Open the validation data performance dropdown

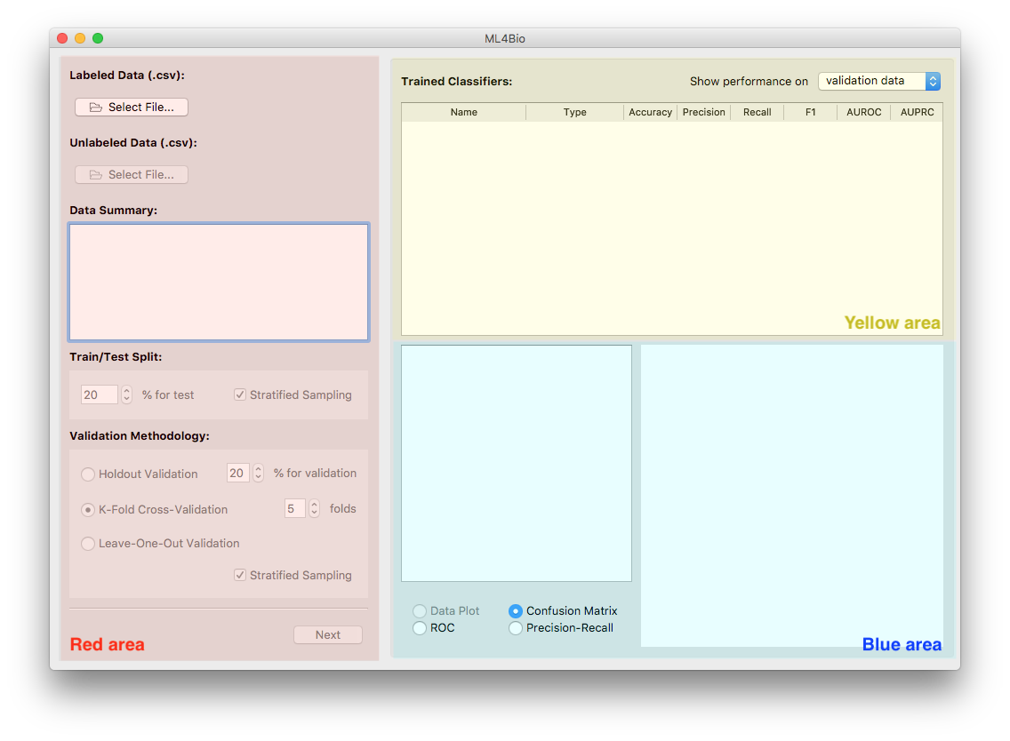(878, 81)
